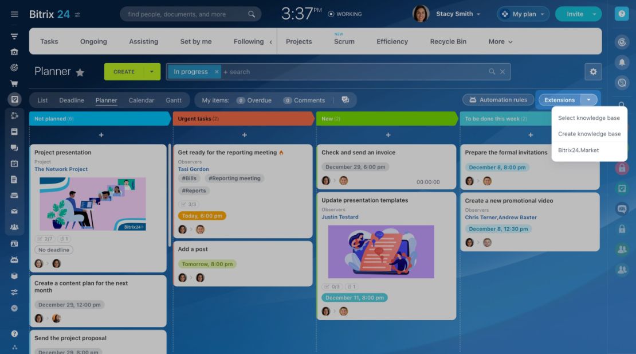Open the shopping cart icon in left sidebar
636x354 pixels.
pyautogui.click(x=14, y=84)
